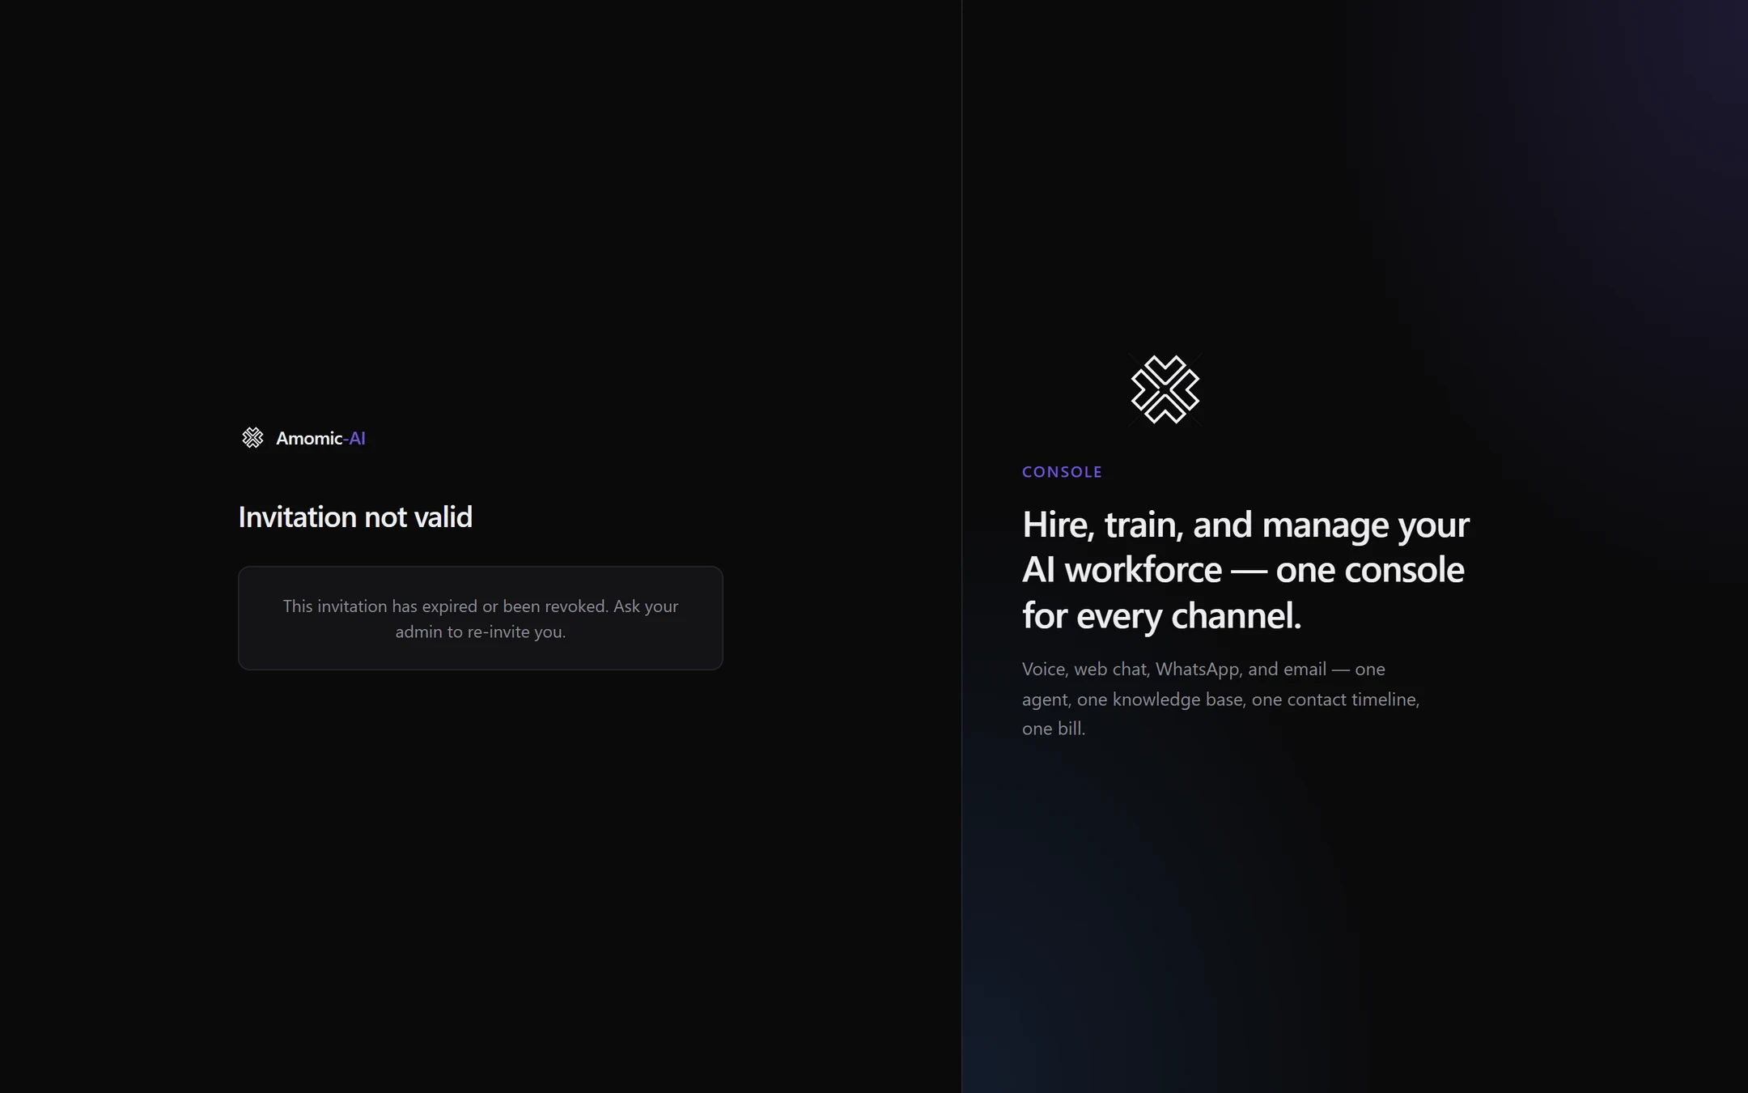1748x1093 pixels.
Task: Click the "AI workforce — one console" headline line
Action: 1243,570
